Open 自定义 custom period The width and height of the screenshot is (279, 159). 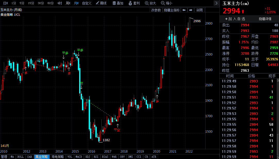pos(87,3)
